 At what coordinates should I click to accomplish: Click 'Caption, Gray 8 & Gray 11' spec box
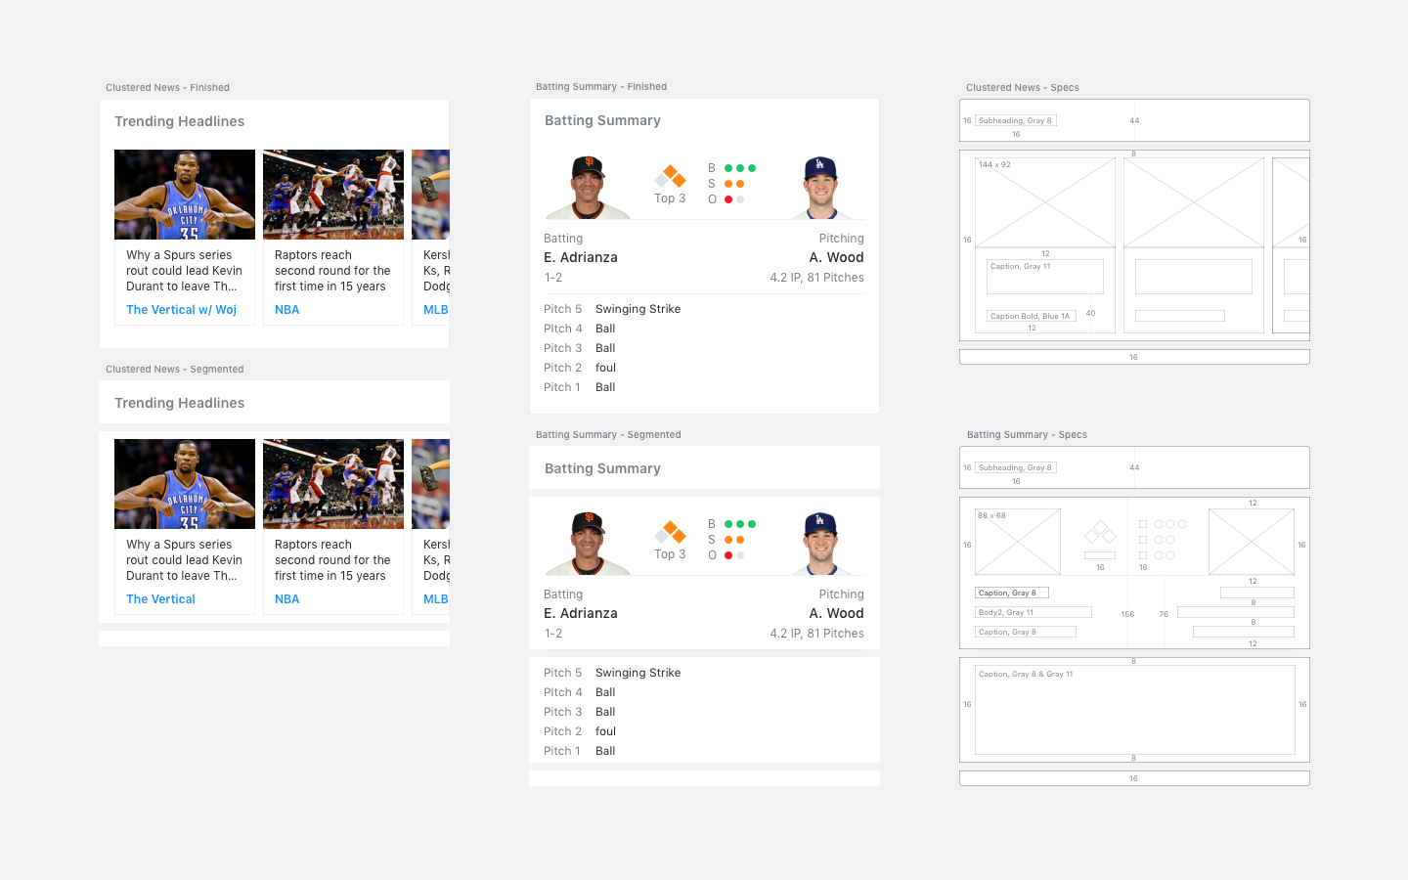click(x=1135, y=710)
